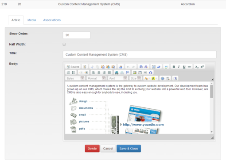Click the Save & Close button
Screen dimensions: 226x164
129,149
